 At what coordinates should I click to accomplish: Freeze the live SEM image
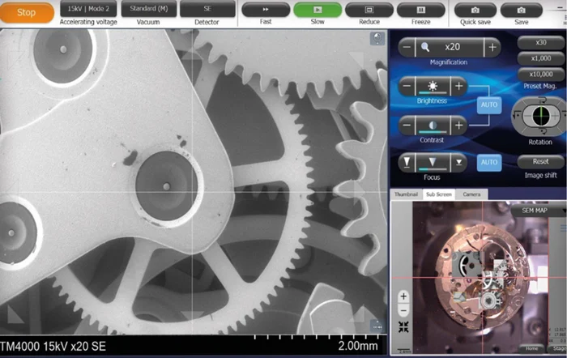[x=421, y=10]
